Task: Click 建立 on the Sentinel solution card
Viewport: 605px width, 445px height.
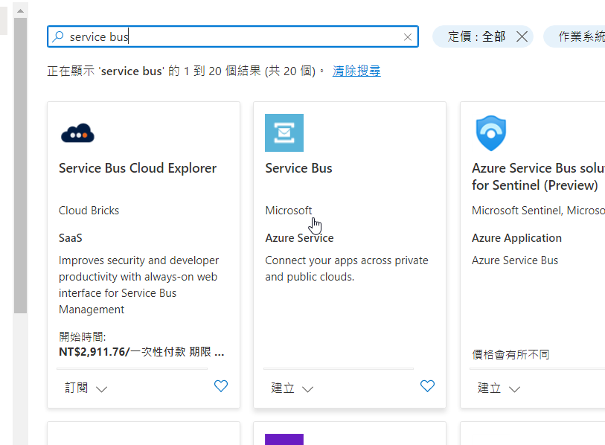Action: tap(489, 388)
